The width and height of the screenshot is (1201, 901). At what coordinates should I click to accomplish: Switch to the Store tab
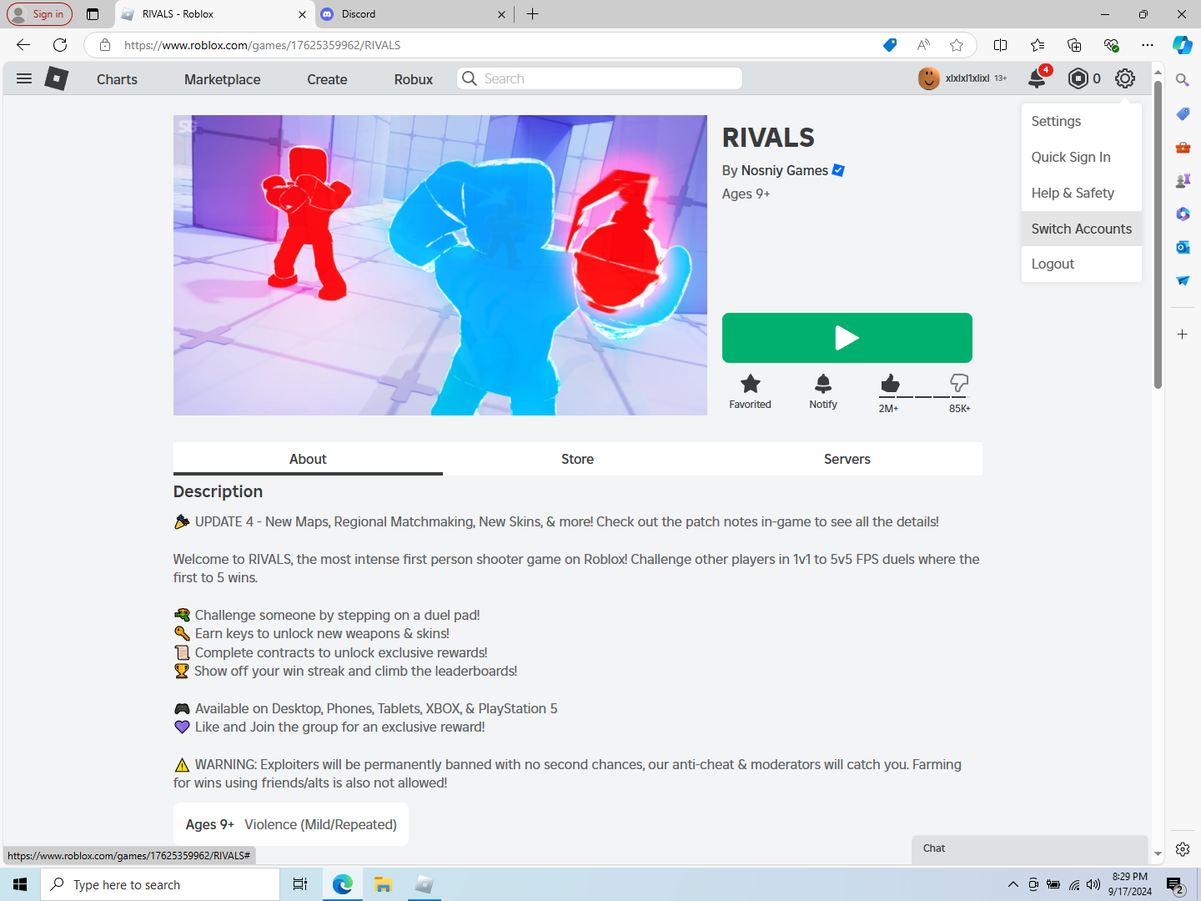tap(577, 459)
